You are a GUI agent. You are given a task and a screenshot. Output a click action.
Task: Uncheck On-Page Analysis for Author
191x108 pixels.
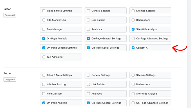point(44,103)
